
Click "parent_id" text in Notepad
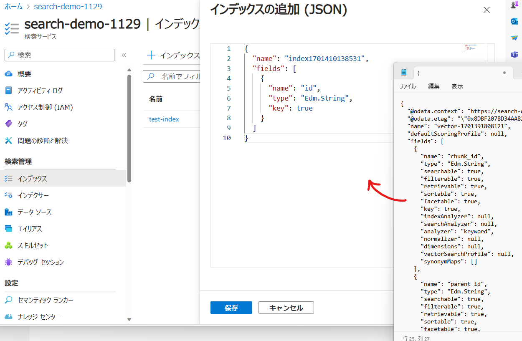click(x=465, y=284)
